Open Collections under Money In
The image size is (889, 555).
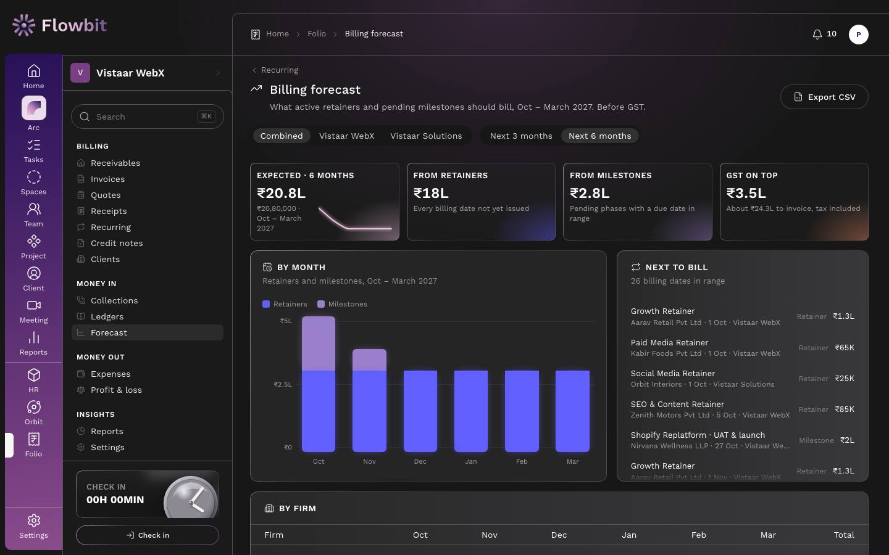(x=147, y=300)
